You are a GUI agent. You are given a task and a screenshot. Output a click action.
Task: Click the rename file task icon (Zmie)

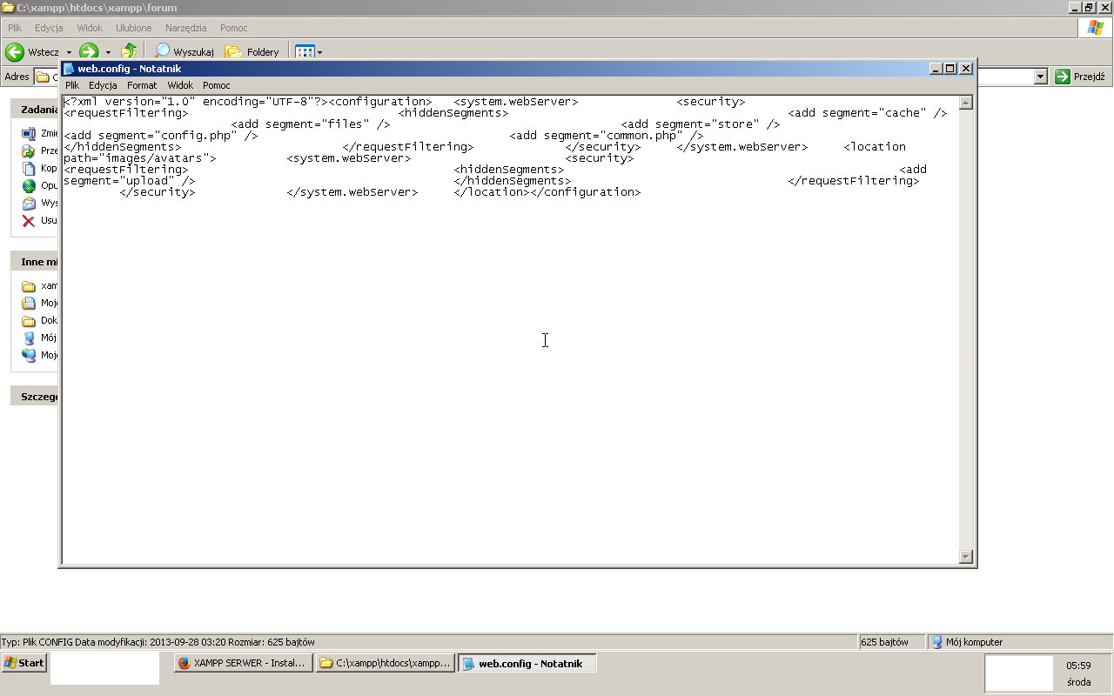pyautogui.click(x=29, y=134)
